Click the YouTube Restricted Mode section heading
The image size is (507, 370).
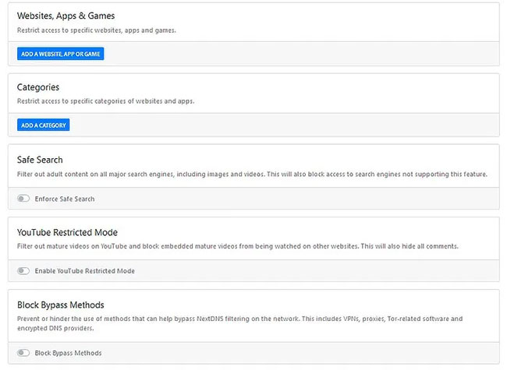[x=67, y=232]
